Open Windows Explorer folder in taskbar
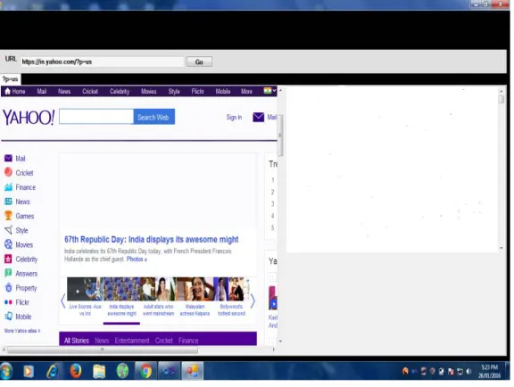Screen dimensions: 514x387 (x=99, y=371)
